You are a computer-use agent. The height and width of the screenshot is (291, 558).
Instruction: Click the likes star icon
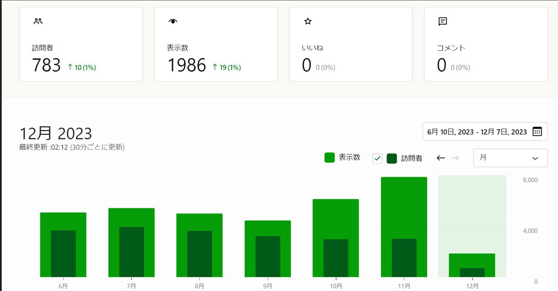308,21
